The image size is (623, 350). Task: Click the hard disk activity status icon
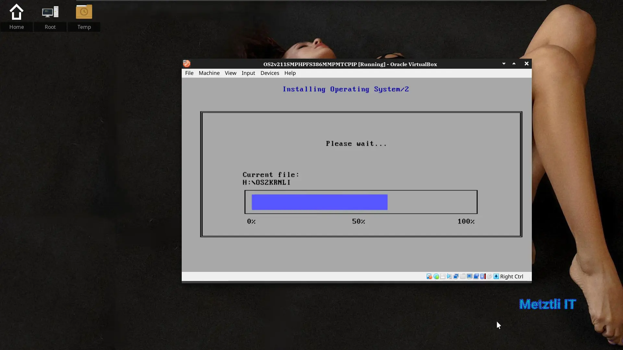429,276
